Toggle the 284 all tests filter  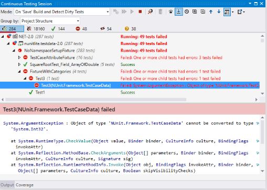12,29
